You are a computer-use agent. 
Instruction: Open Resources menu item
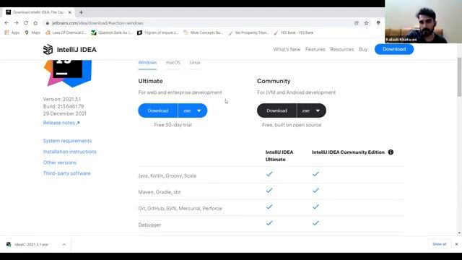[x=341, y=49]
